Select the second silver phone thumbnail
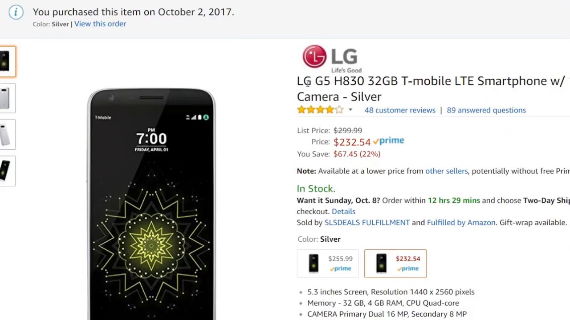The image size is (570, 320). 7,98
